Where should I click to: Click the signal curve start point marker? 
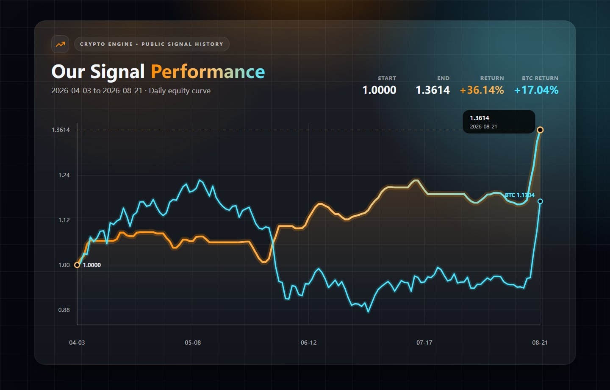click(x=77, y=265)
